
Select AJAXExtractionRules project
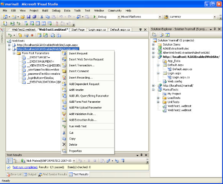pos(175,49)
